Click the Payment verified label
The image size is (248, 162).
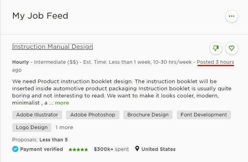[42, 149]
